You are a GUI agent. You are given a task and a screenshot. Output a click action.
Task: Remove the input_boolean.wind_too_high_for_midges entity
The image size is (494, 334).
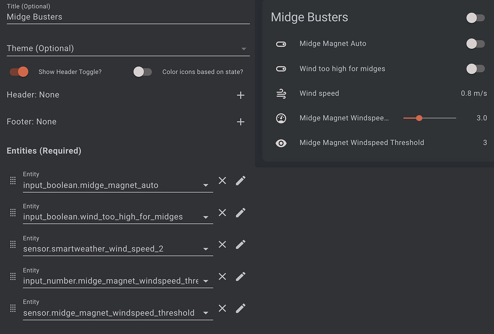[x=222, y=213]
